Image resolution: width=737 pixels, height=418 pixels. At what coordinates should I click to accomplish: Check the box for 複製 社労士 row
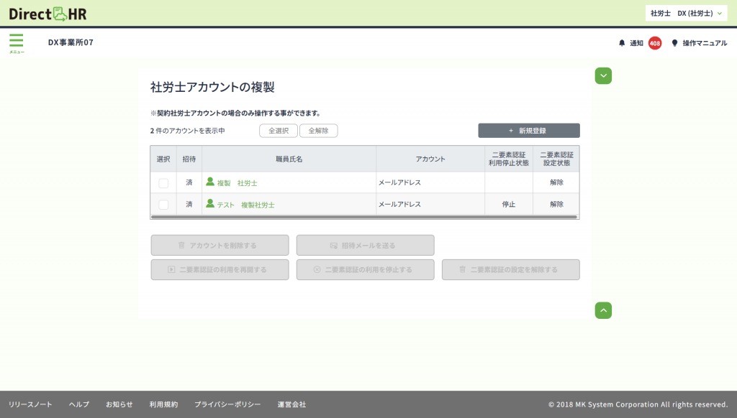(x=163, y=183)
